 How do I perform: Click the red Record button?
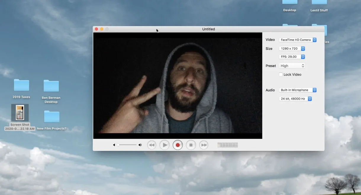point(178,145)
